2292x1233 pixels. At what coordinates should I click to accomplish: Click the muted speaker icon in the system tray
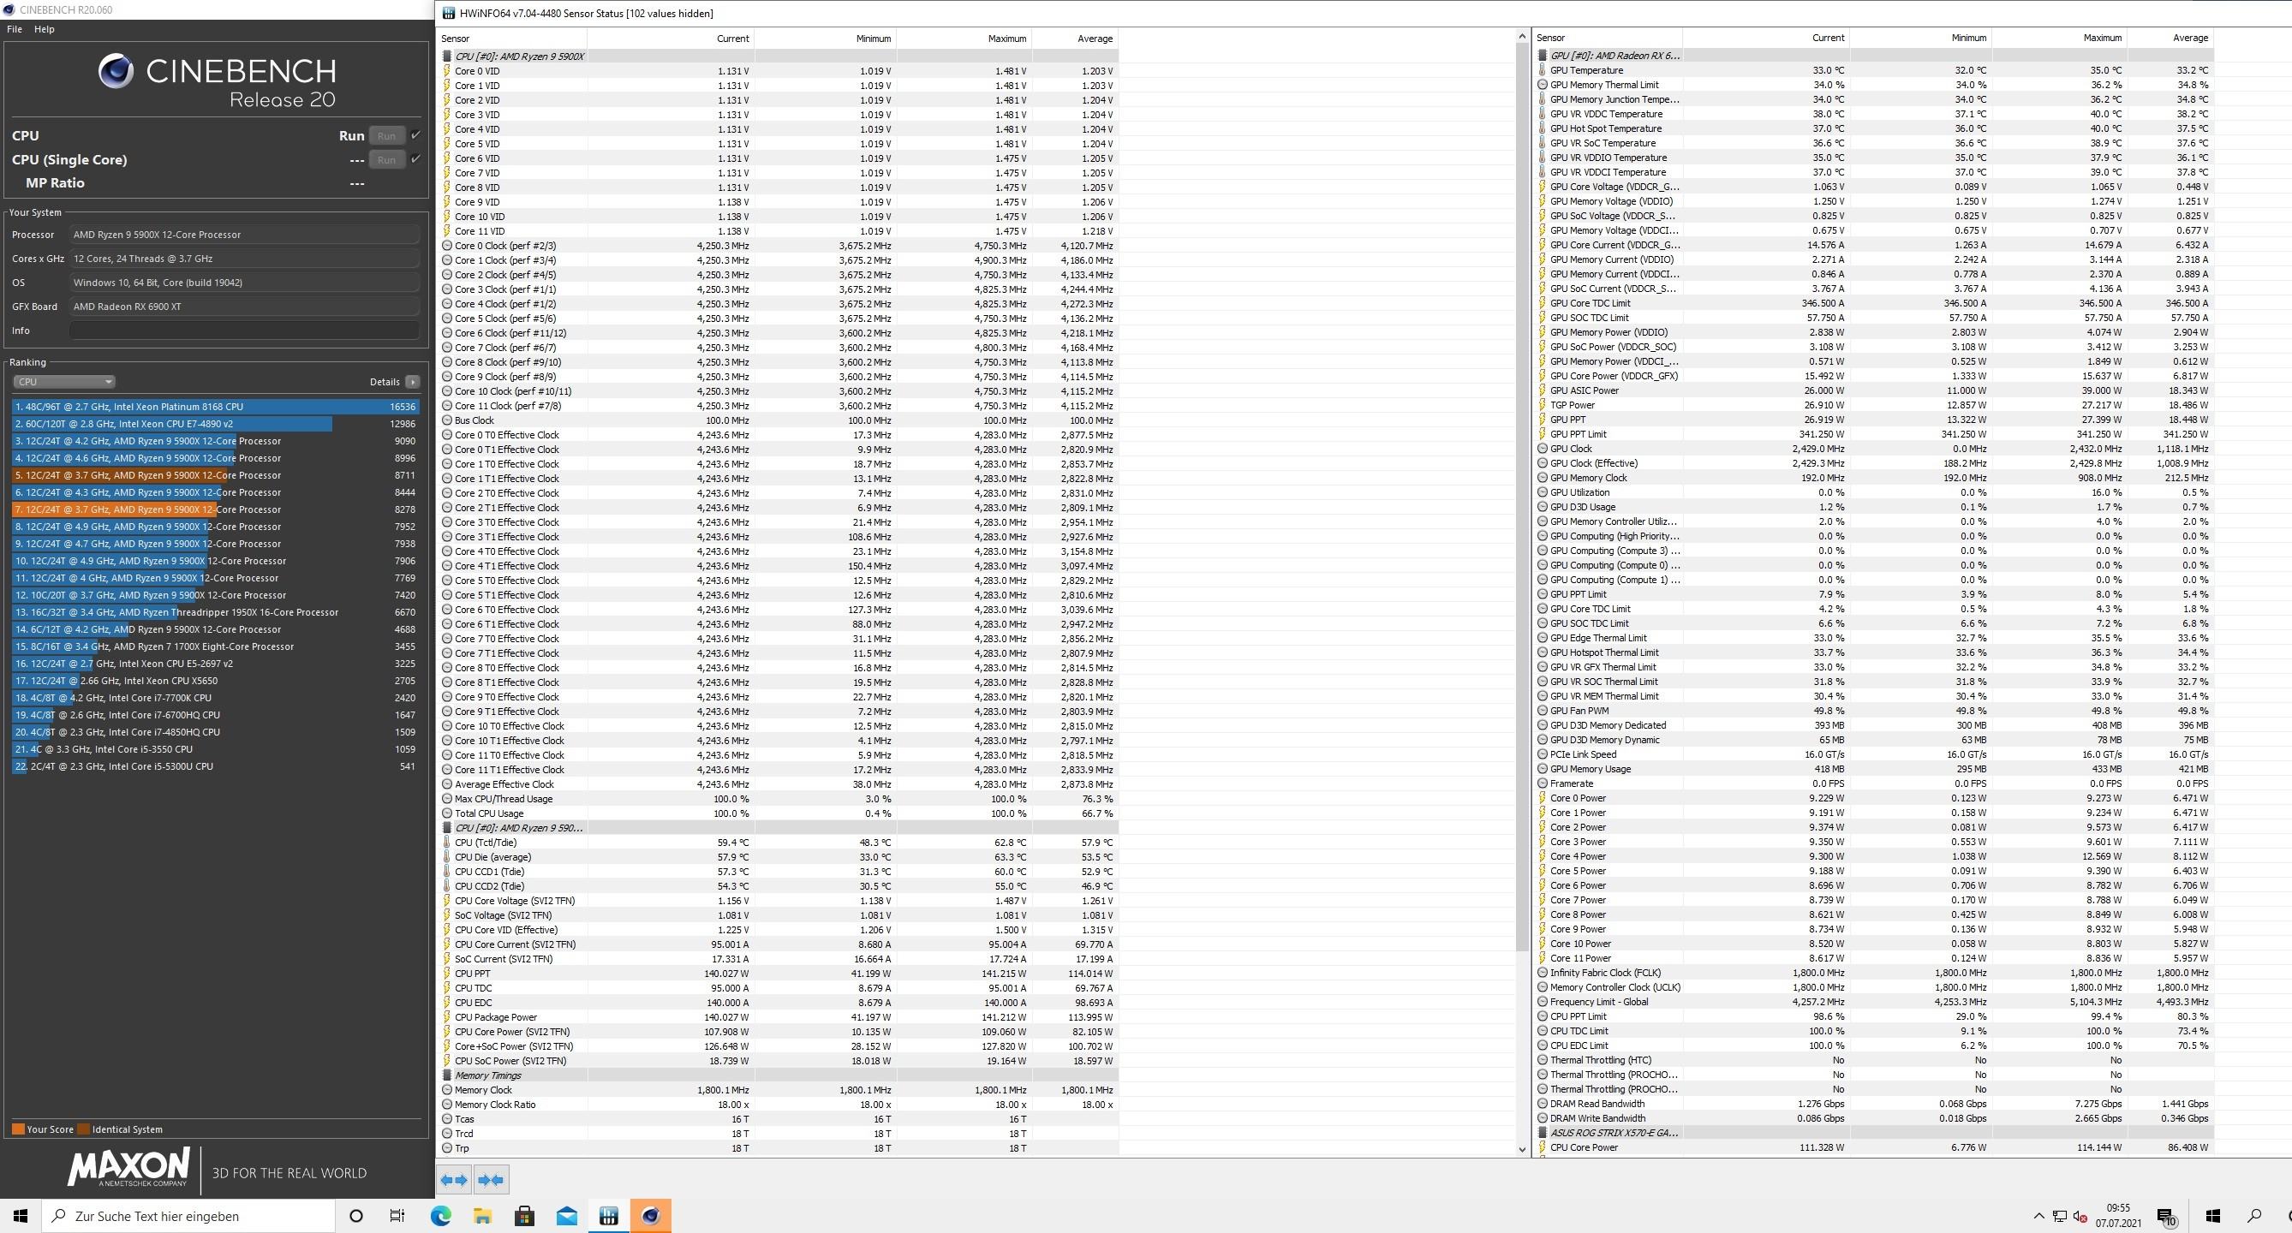click(x=2080, y=1216)
